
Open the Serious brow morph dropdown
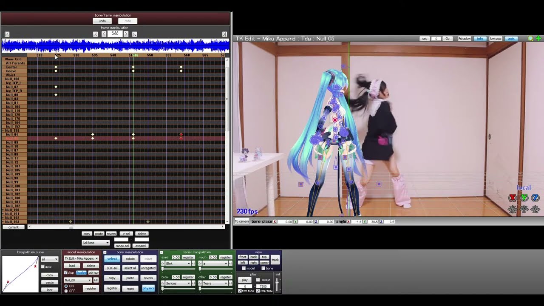coord(178,283)
